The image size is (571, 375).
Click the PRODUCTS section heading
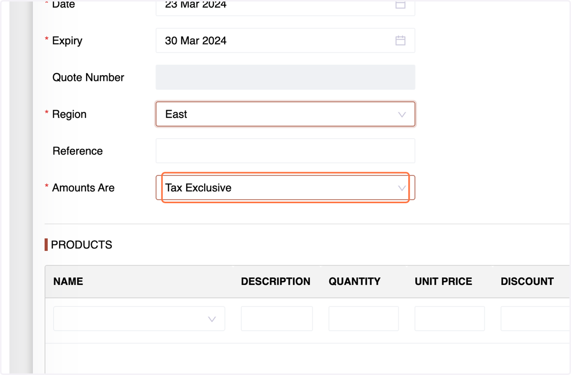(x=81, y=245)
